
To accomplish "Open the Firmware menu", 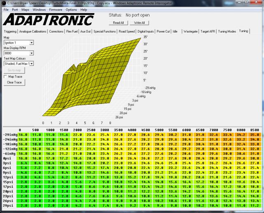I will click(x=57, y=9).
